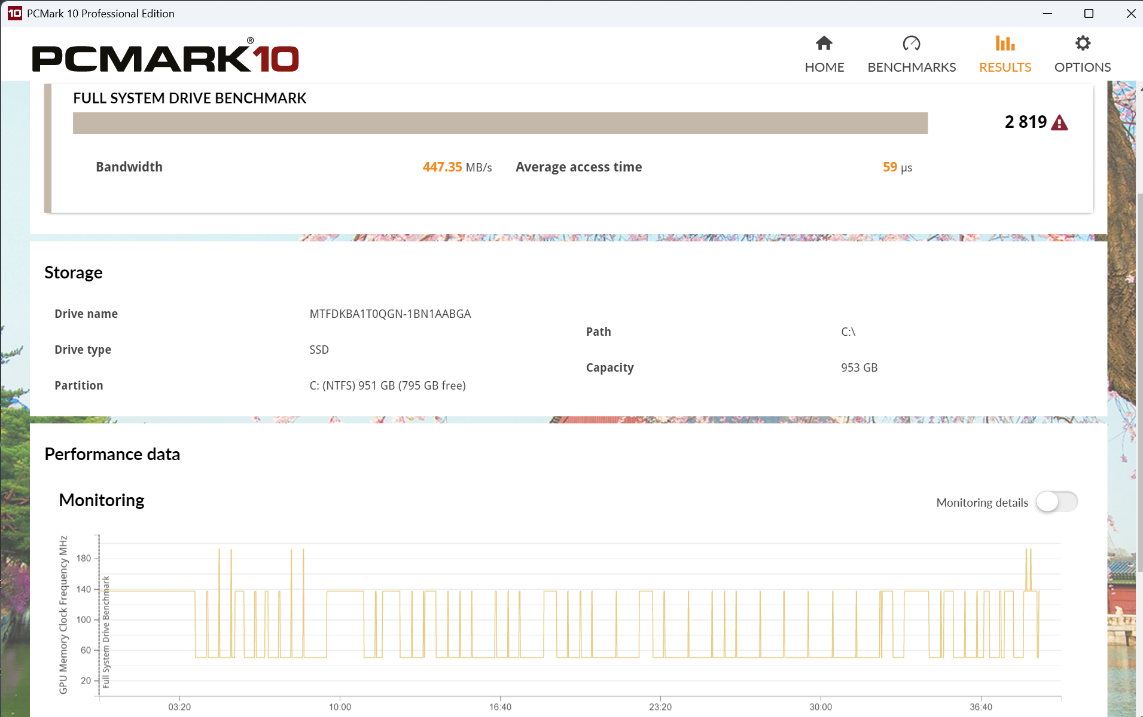Screen dimensions: 1143x717
Task: Select the RESULTS tab
Action: pos(1005,54)
